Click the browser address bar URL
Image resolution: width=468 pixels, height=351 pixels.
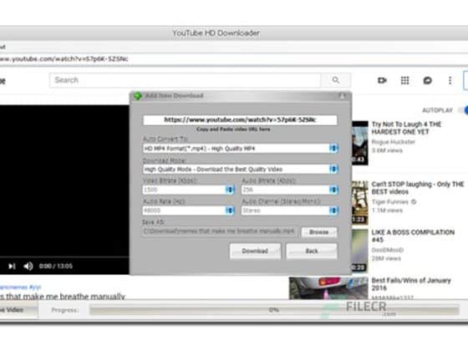pos(64,58)
